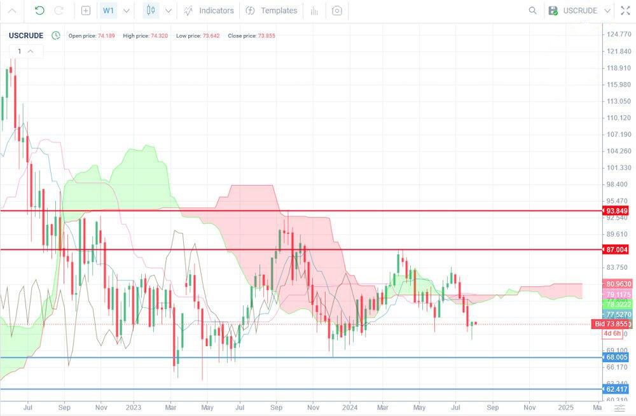Select the 93.849 red resistance line label
This screenshot has width=636, height=416.
[x=616, y=211]
